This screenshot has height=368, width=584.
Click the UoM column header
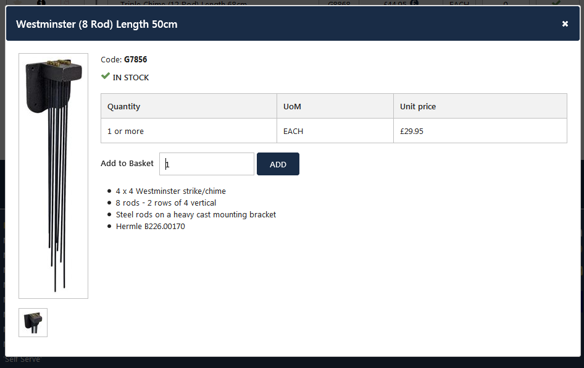(292, 106)
